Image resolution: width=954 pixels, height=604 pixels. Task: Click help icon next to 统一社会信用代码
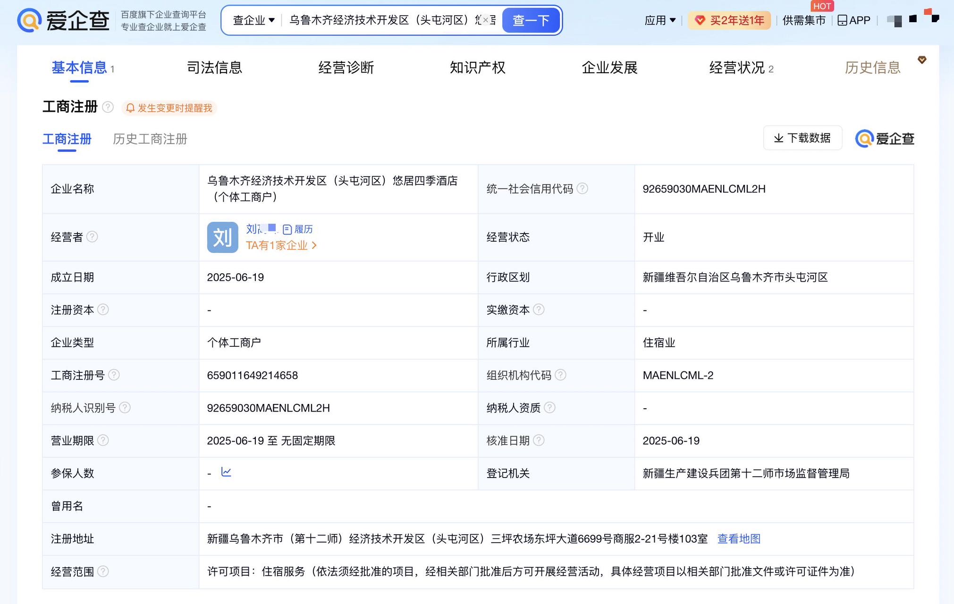pyautogui.click(x=583, y=188)
